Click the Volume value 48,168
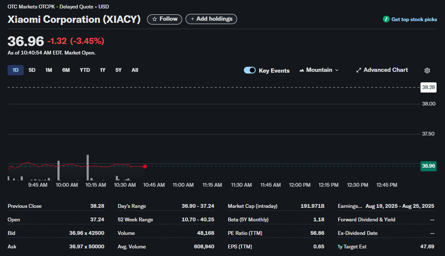The width and height of the screenshot is (445, 256). click(x=205, y=233)
